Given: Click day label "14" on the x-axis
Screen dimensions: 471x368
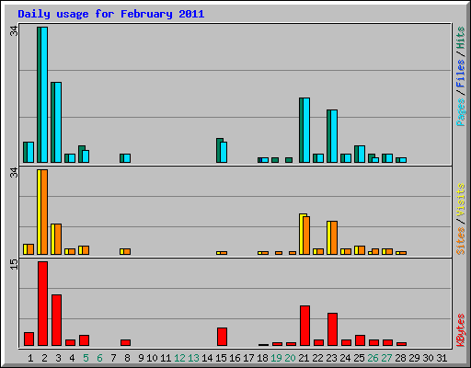Looking at the screenshot, I should pos(207,358).
